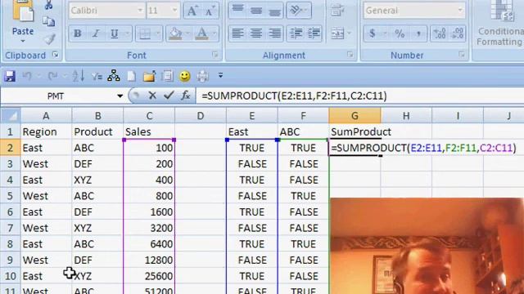Click Sort A to Z icon

78,76
